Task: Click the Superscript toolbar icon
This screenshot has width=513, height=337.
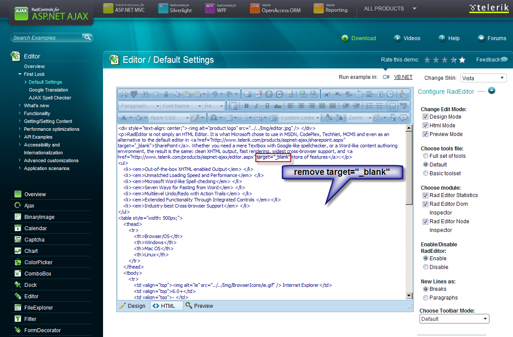Action: (x=327, y=94)
